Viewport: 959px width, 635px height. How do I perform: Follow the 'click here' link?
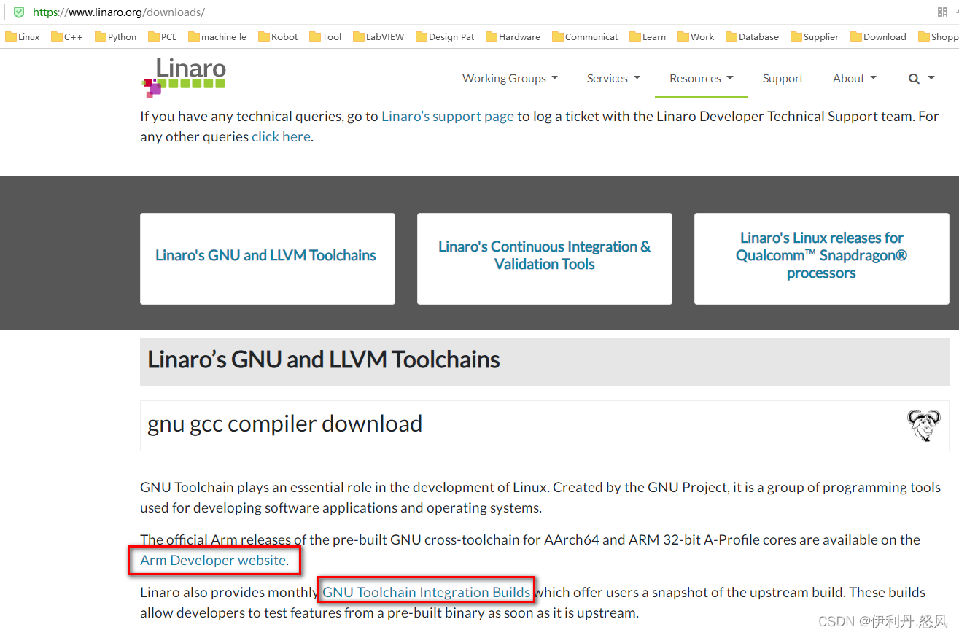281,136
